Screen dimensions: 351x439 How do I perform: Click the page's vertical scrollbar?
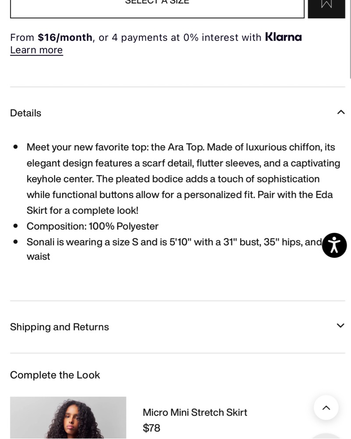click(x=349, y=39)
